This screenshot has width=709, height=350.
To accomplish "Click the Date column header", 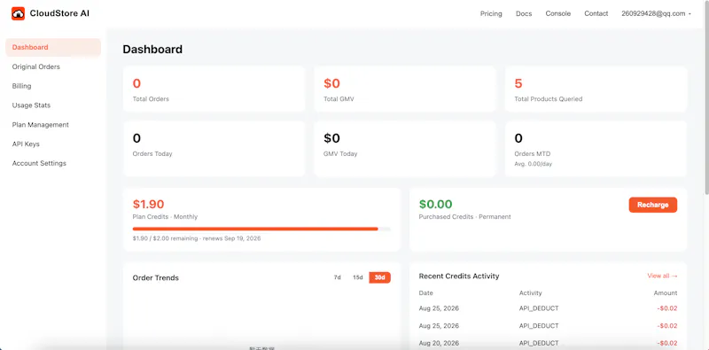I will 426,293.
